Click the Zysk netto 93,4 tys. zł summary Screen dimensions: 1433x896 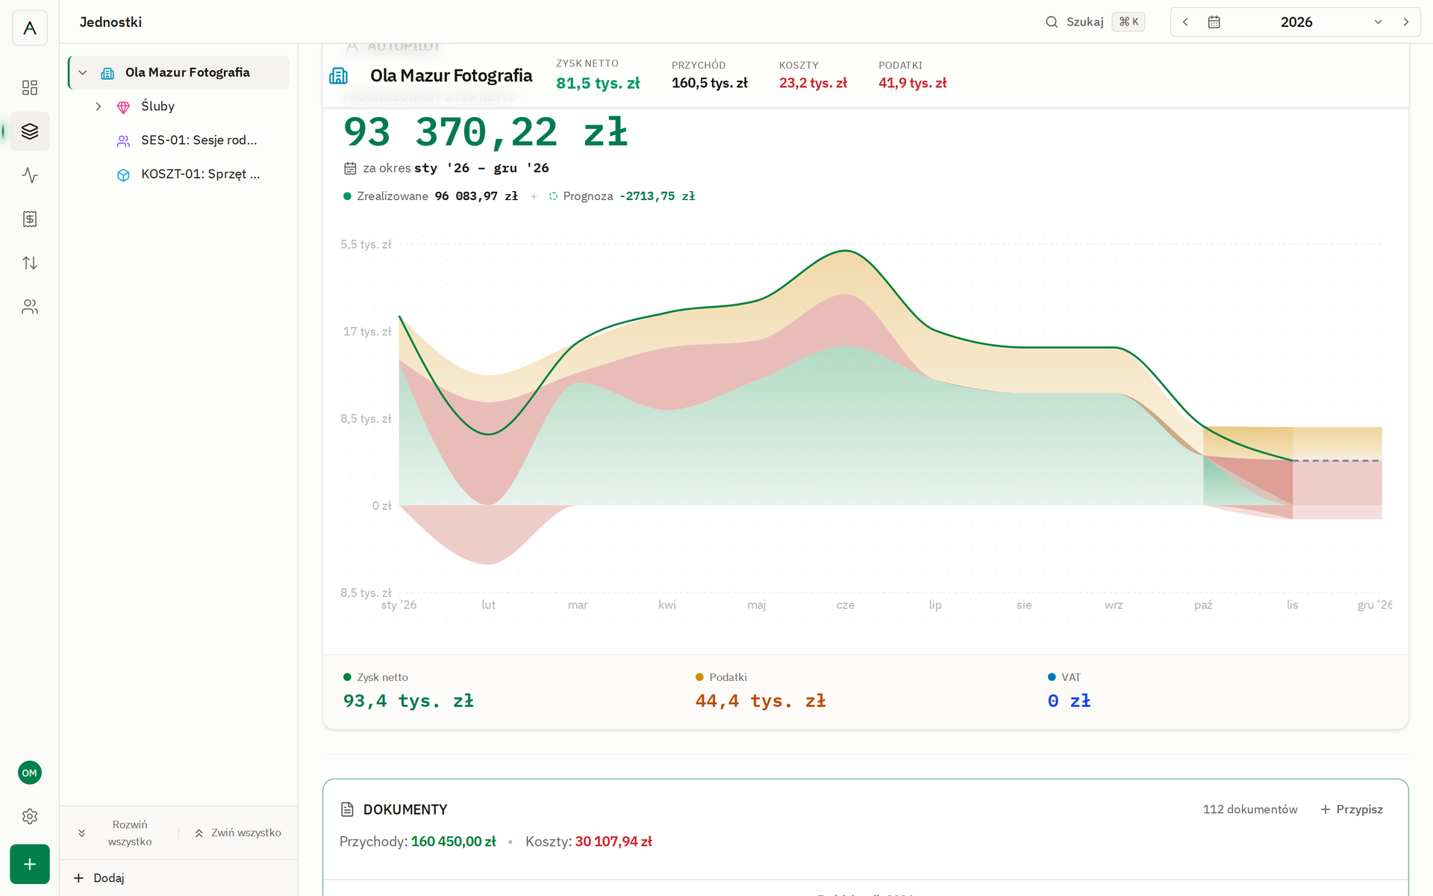pos(408,691)
